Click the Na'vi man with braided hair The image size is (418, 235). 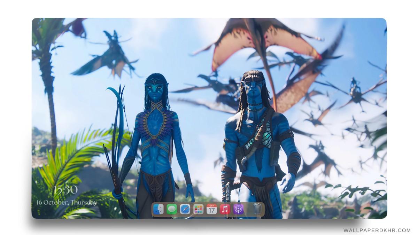(257, 139)
